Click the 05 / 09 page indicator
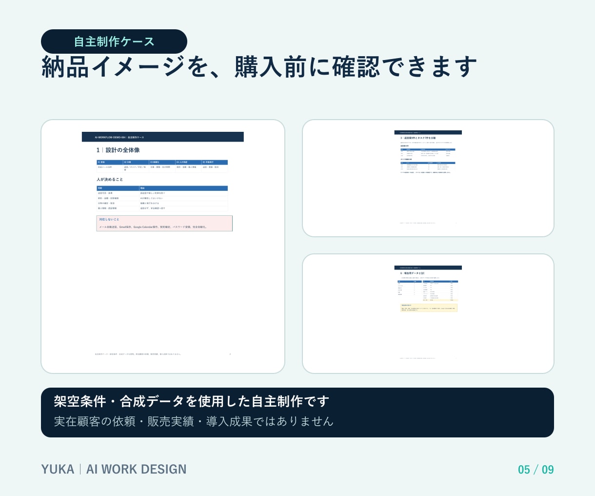 click(536, 470)
